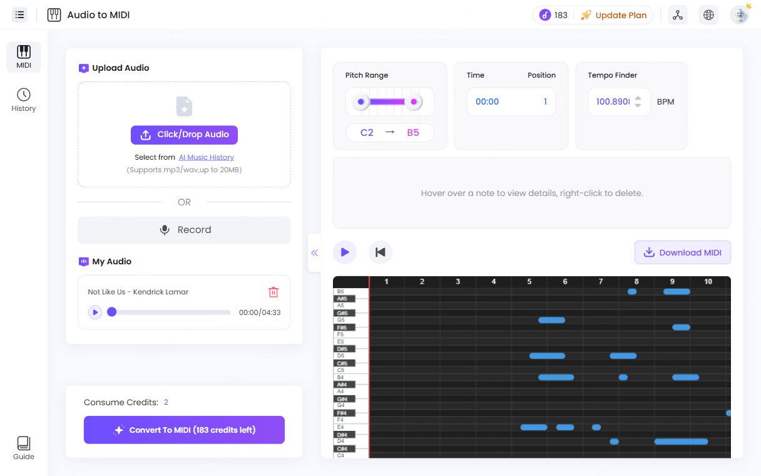Open the Guide panel in sidebar
The width and height of the screenshot is (761, 476).
23,447
